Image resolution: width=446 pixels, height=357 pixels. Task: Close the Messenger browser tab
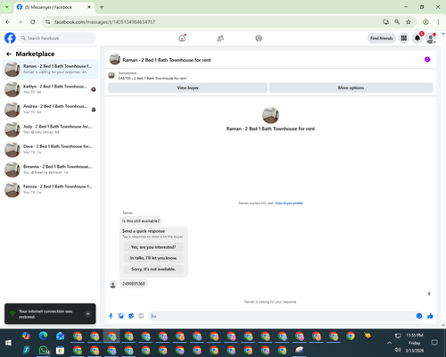[89, 7]
